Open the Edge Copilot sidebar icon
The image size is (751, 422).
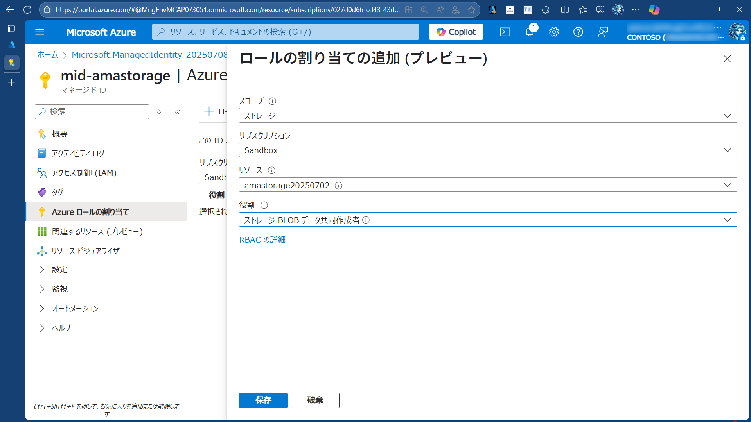(x=654, y=10)
